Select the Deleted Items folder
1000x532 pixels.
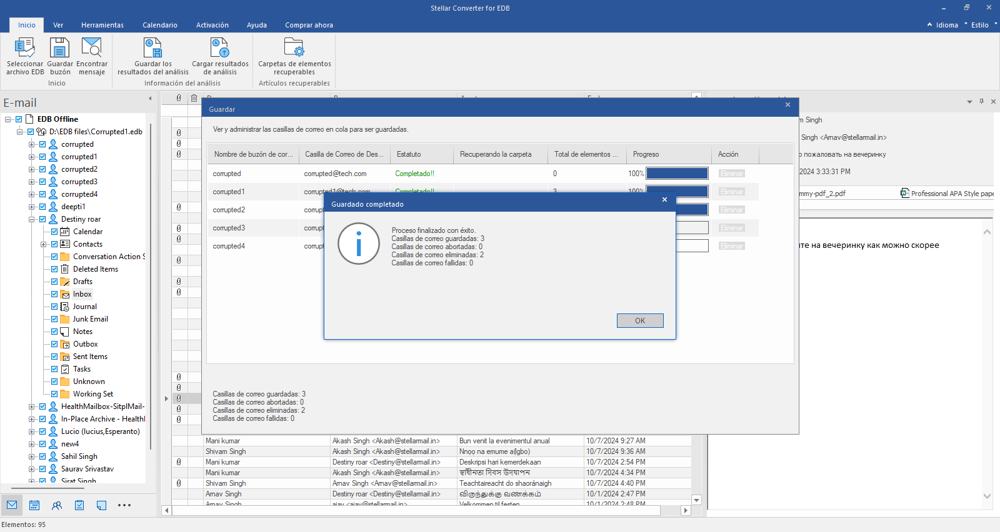pyautogui.click(x=96, y=269)
